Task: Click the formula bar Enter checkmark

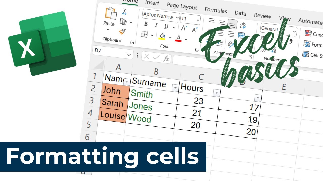Action: pos(156,58)
